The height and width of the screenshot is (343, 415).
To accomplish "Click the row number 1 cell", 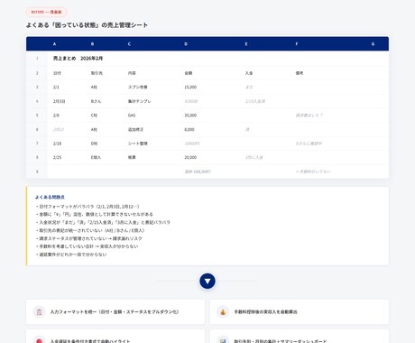I will click(x=37, y=58).
